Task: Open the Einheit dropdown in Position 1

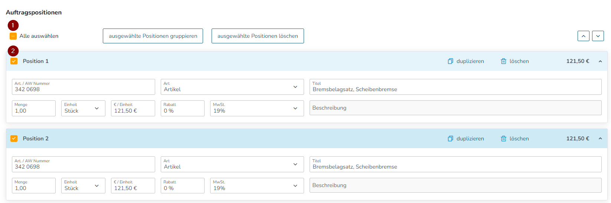Action: click(x=83, y=108)
